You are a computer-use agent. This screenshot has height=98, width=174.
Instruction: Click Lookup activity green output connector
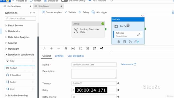coord(106,29)
